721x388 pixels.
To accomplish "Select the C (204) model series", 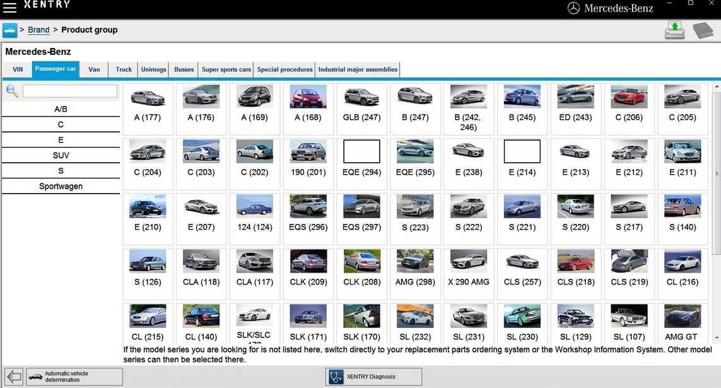I will pos(148,163).
